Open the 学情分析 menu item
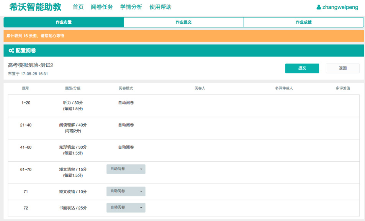This screenshot has width=365, height=221. [131, 7]
